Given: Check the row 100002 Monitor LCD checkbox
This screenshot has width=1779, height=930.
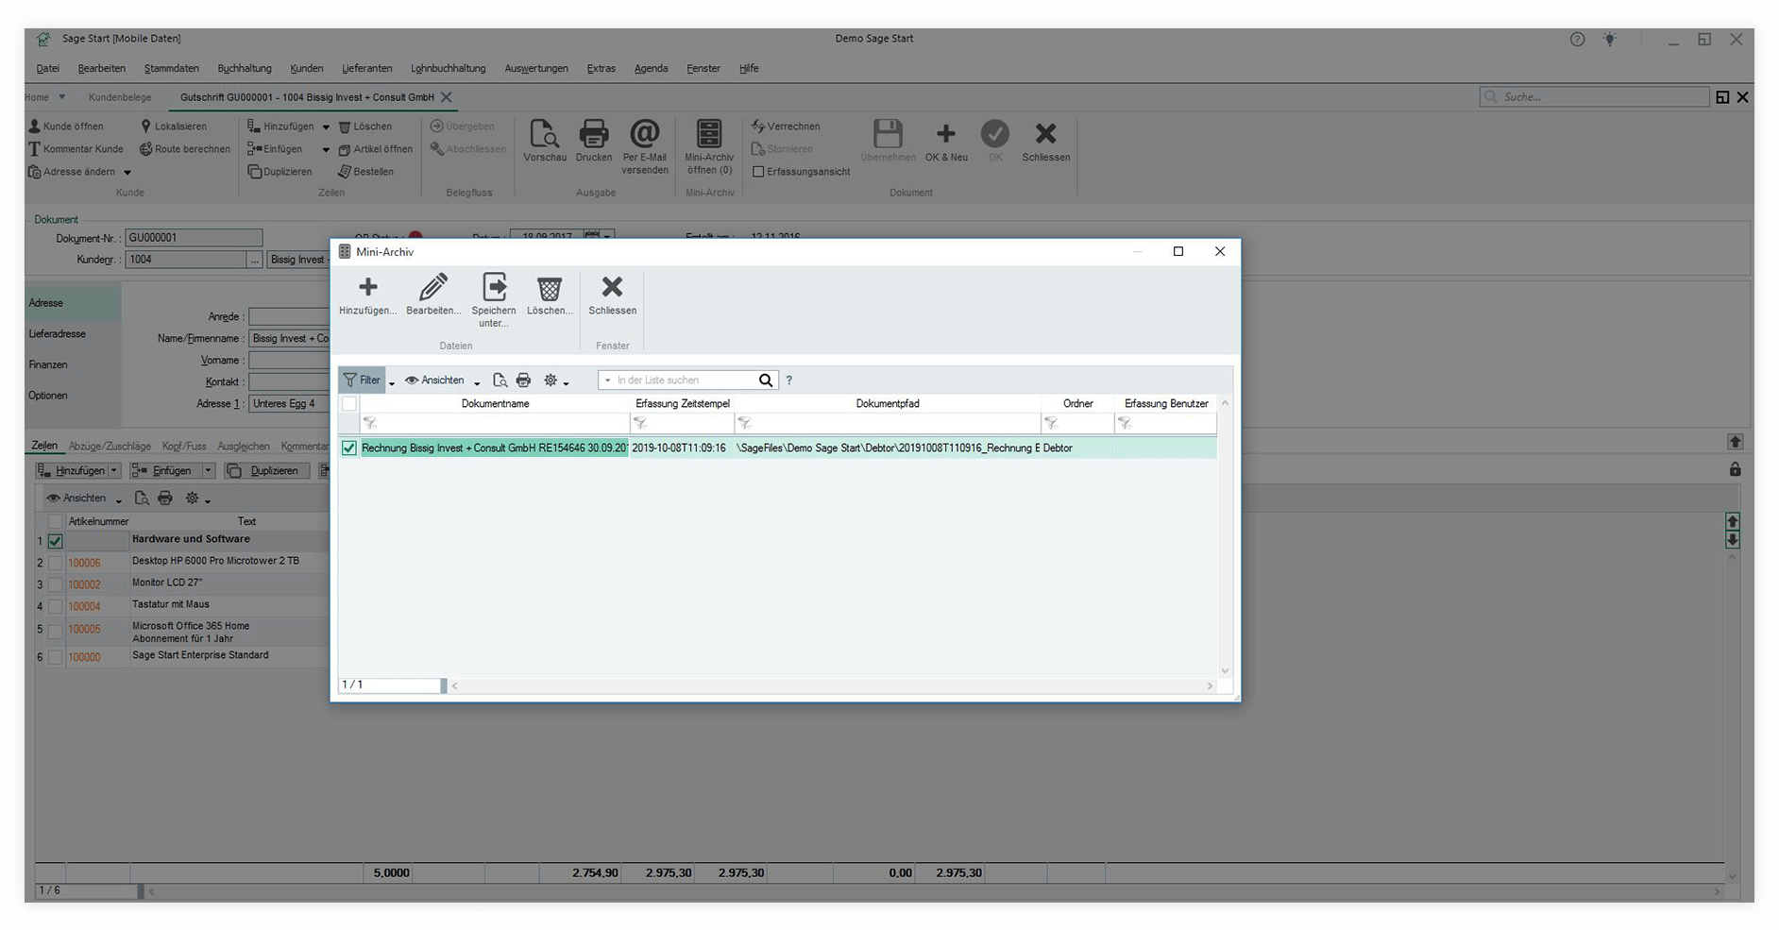Looking at the screenshot, I should pyautogui.click(x=56, y=584).
